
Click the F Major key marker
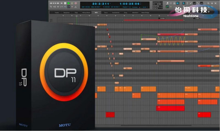click(196, 18)
